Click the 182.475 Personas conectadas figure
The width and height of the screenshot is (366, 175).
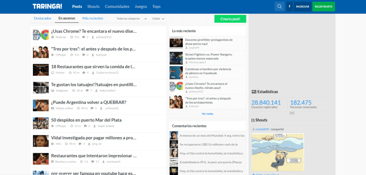tap(301, 103)
